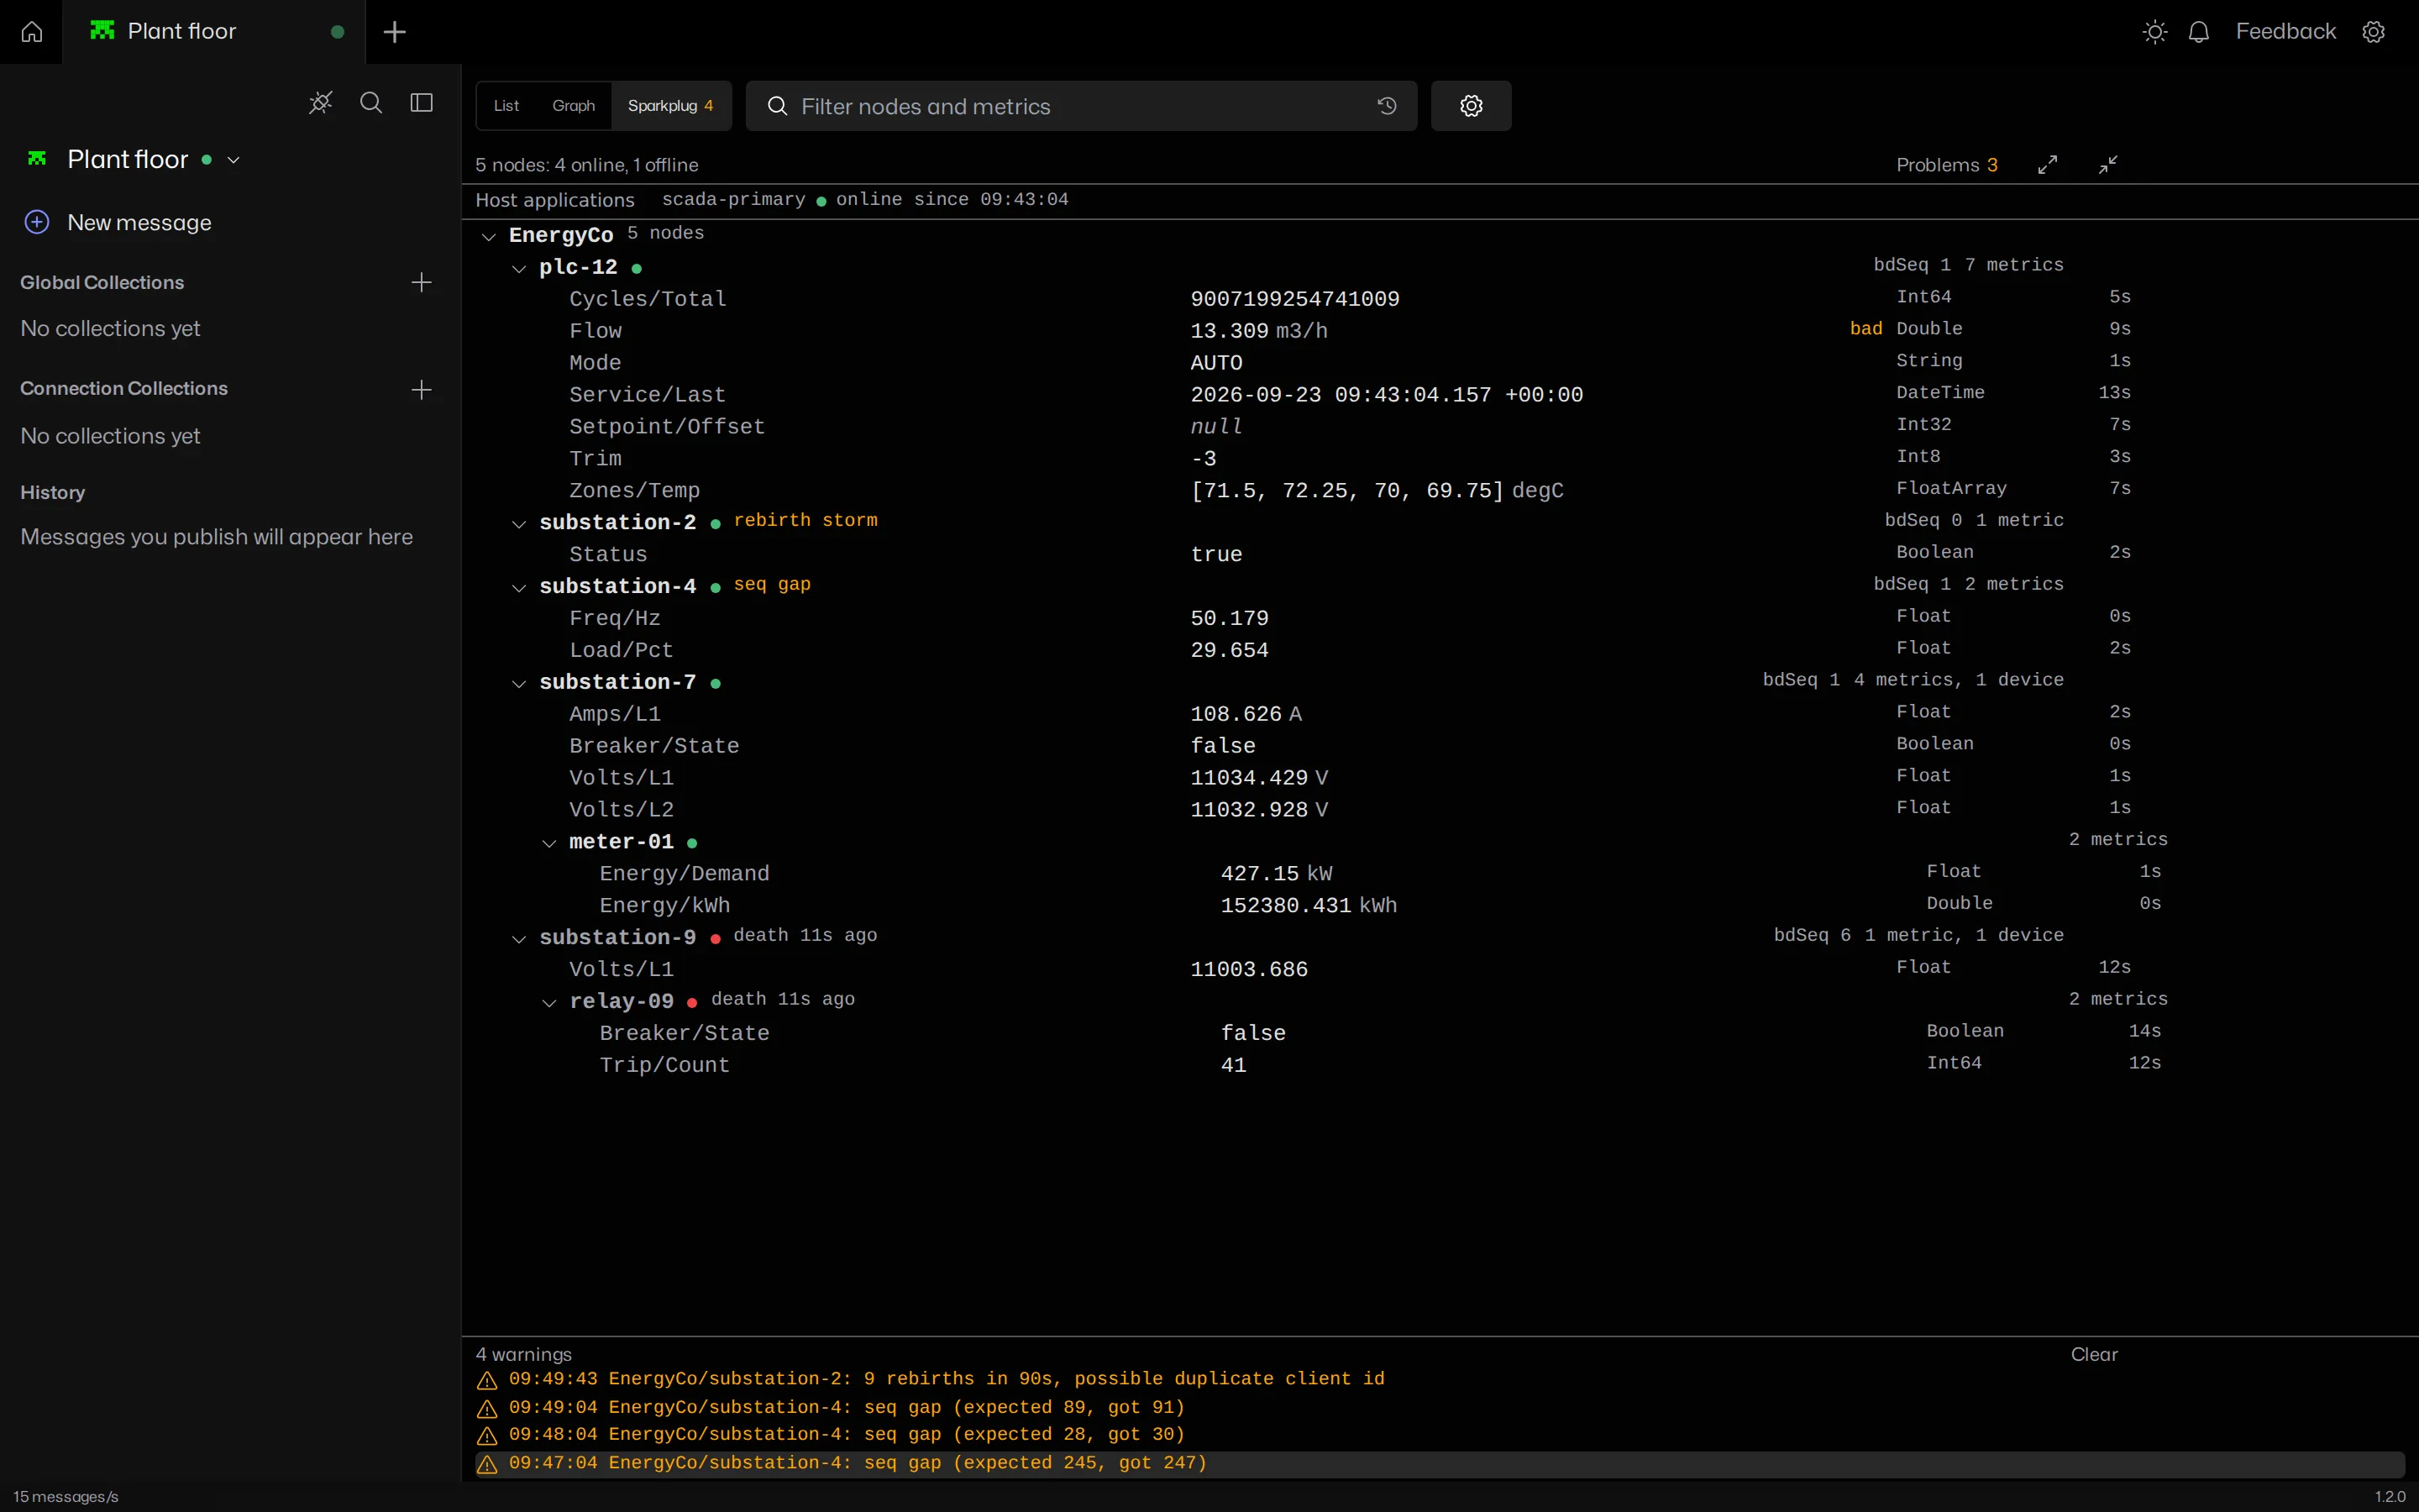Add a Global Collection with plus icon
Viewport: 2419px width, 1512px height.
pos(422,283)
